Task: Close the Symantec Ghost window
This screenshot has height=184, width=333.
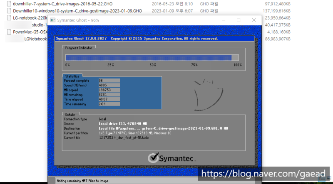Action: click(x=254, y=20)
